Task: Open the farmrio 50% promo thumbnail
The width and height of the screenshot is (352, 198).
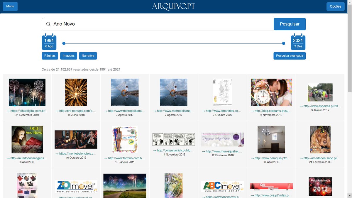Action: pyautogui.click(x=125, y=140)
